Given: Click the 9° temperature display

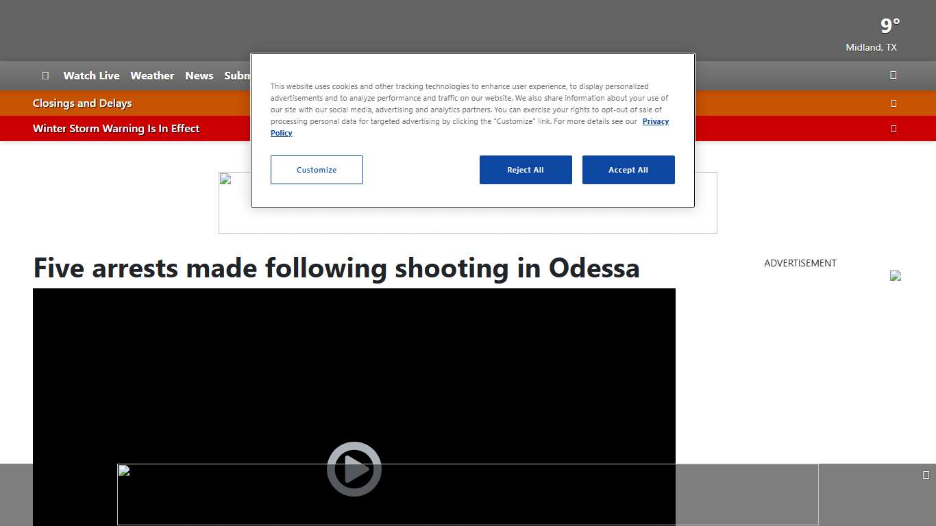Looking at the screenshot, I should coord(889,26).
